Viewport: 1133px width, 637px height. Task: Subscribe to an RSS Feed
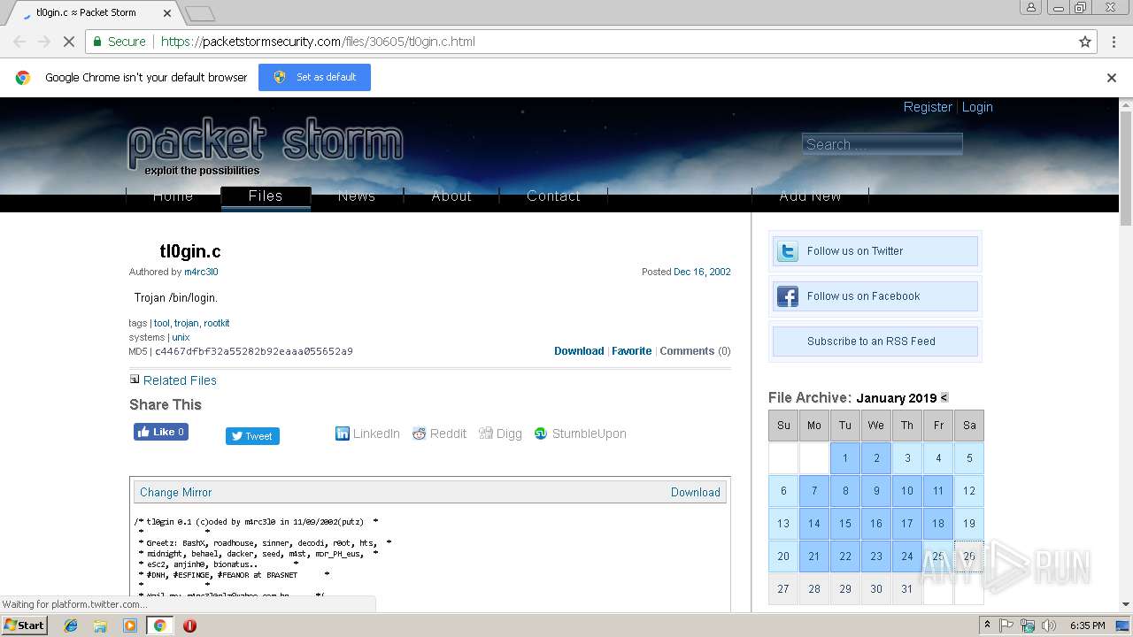point(875,342)
